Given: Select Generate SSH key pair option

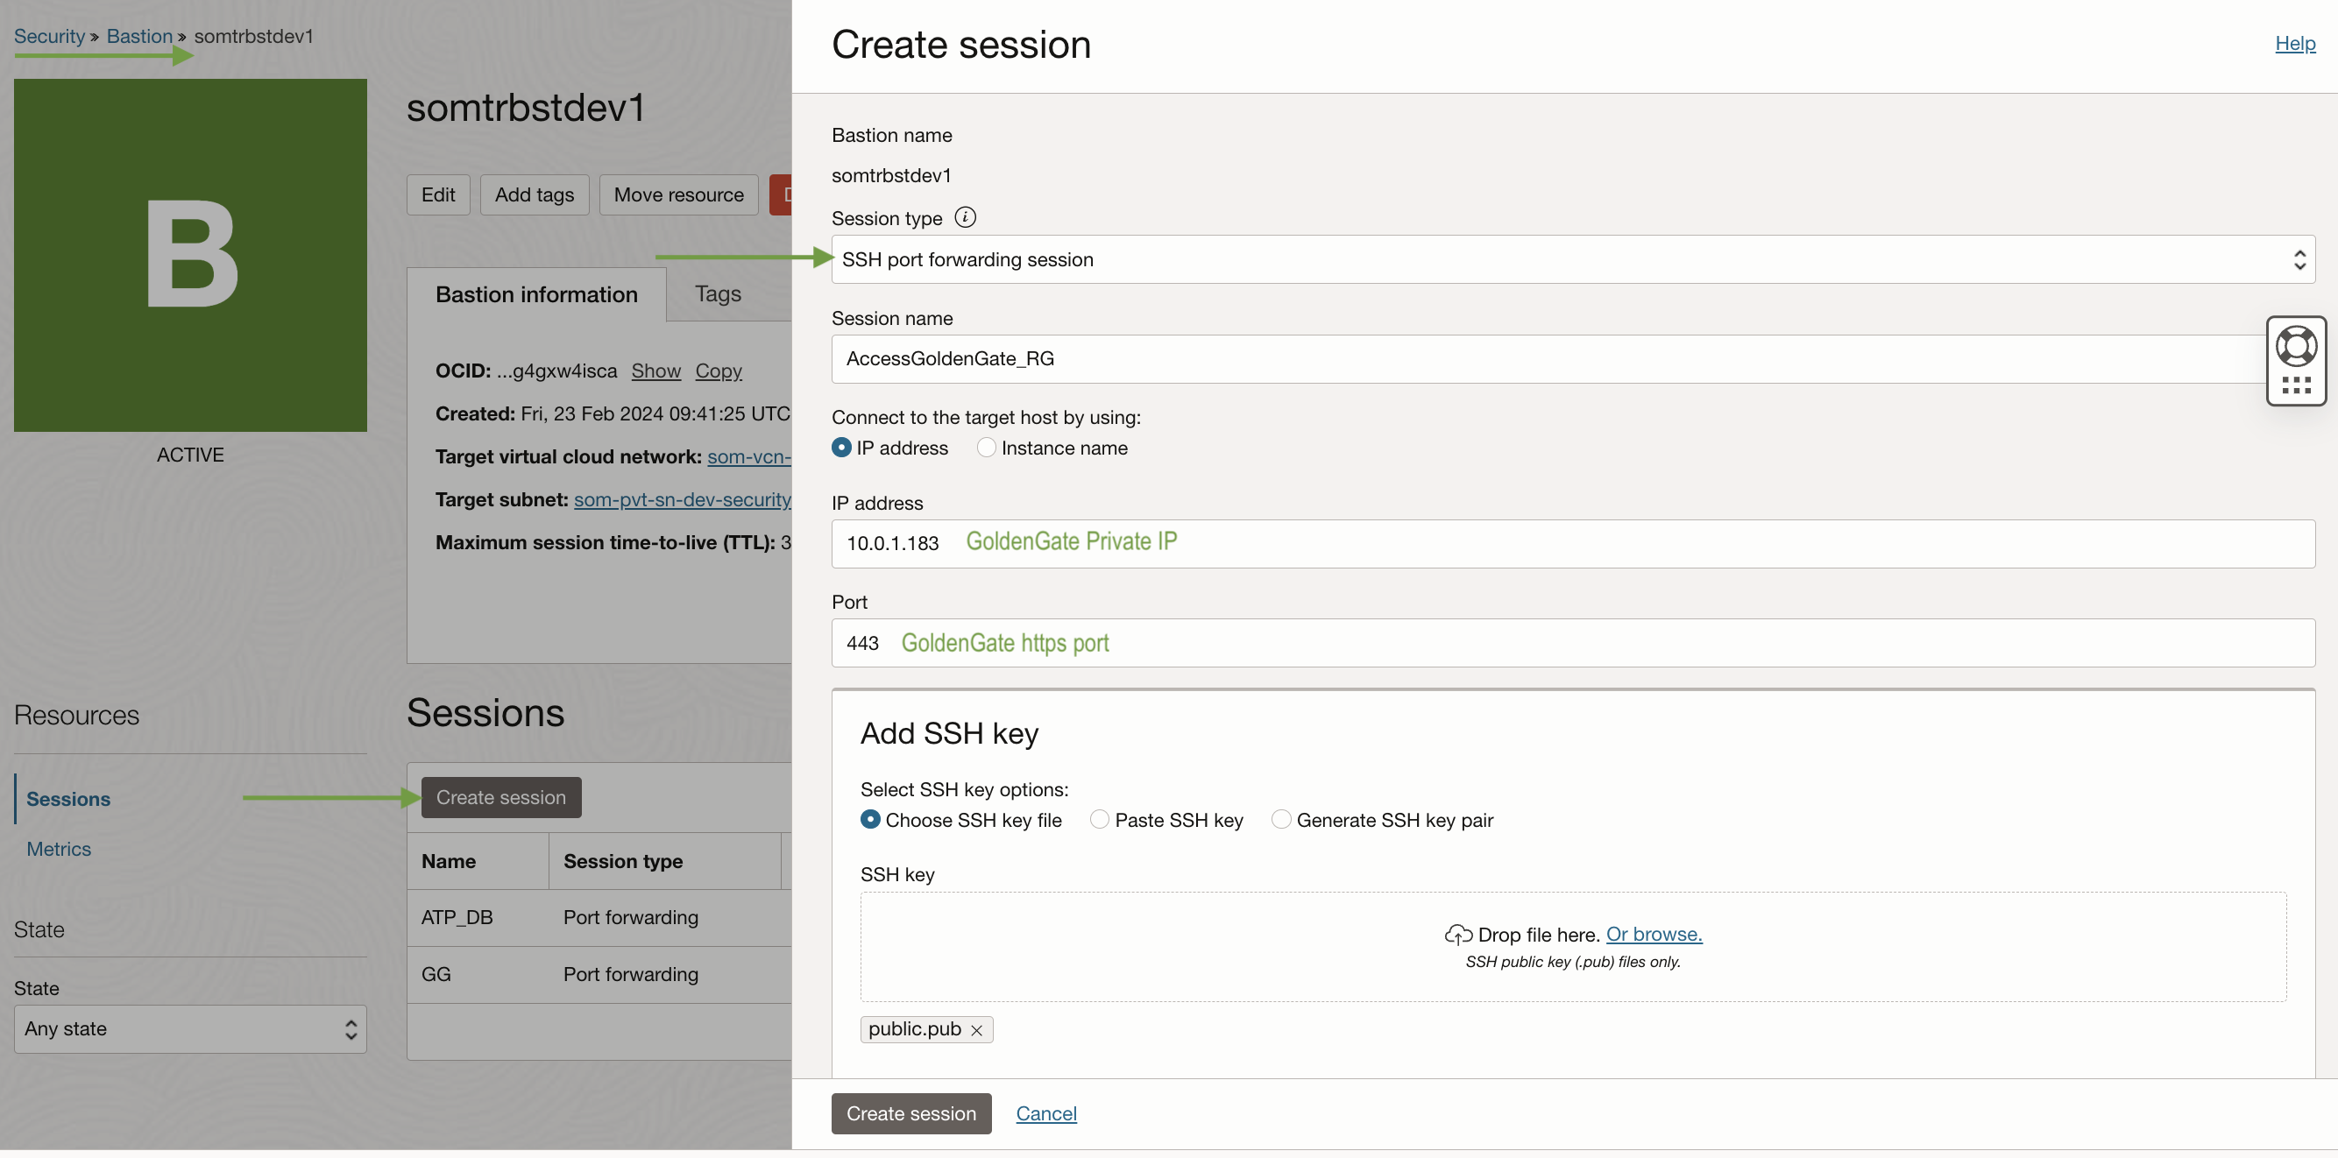Looking at the screenshot, I should [1280, 820].
